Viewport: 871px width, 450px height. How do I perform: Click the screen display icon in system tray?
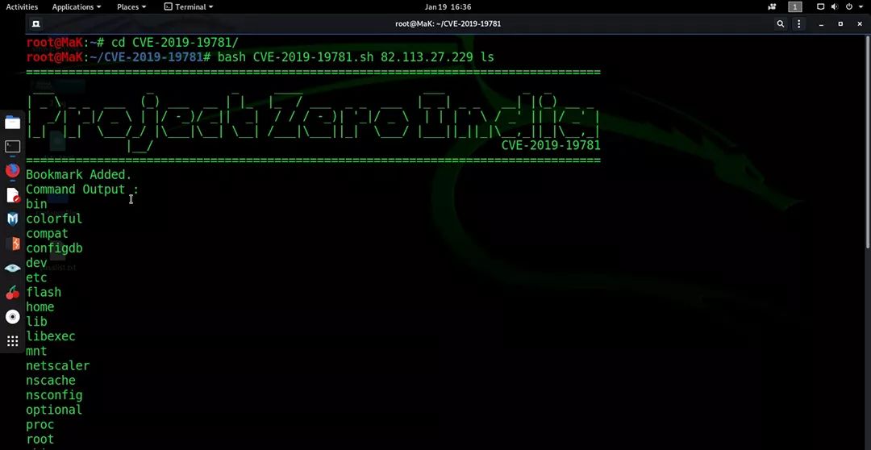820,6
